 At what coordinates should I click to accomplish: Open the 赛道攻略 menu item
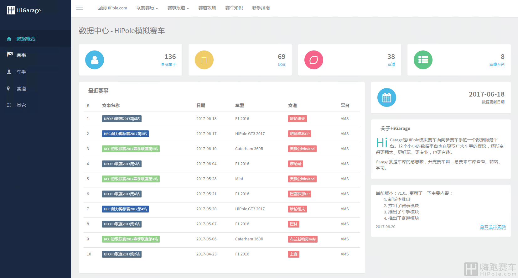tap(207, 8)
